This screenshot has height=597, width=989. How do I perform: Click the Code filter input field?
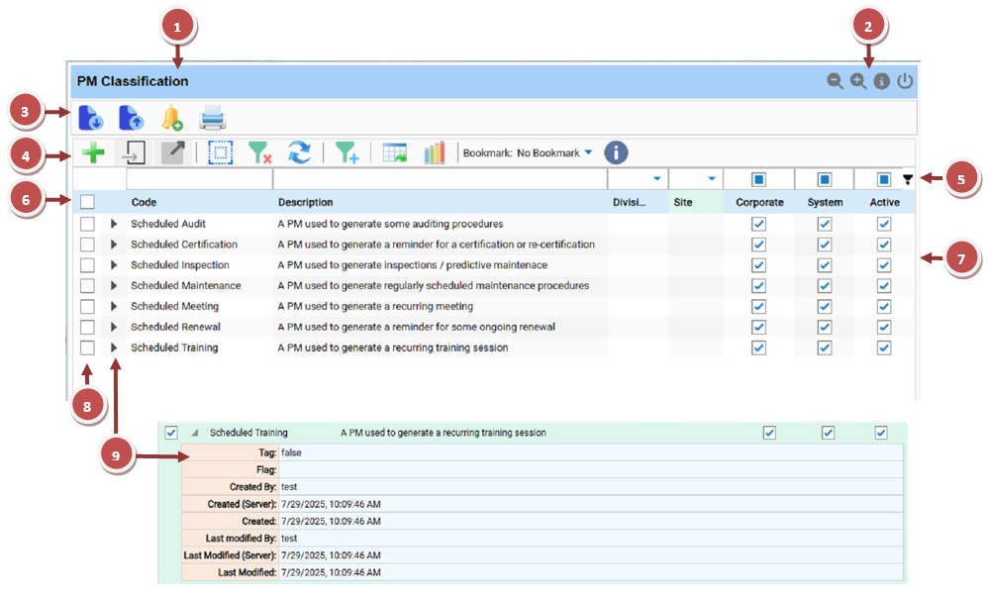[x=198, y=179]
